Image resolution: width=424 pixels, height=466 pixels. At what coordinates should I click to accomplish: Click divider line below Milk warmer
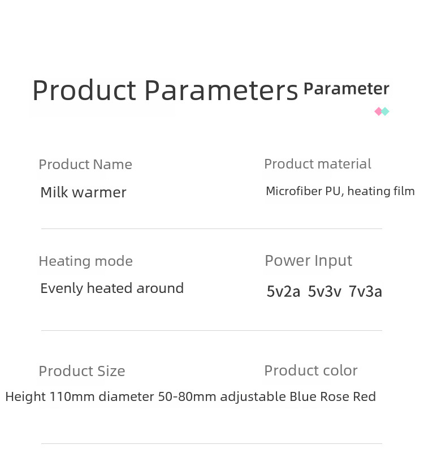pos(211,229)
